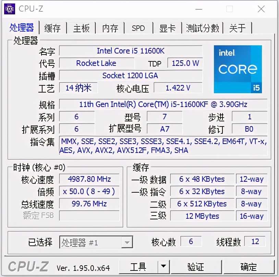This screenshot has width=279, height=277.
Task: Select the 内存 (Memory) tab
Action: (x=110, y=28)
